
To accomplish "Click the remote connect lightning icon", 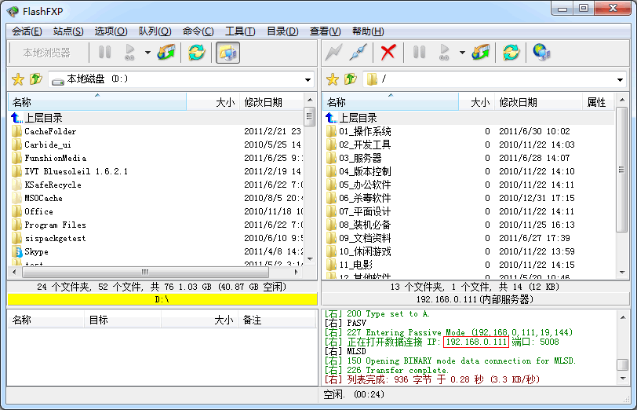I will pos(333,53).
